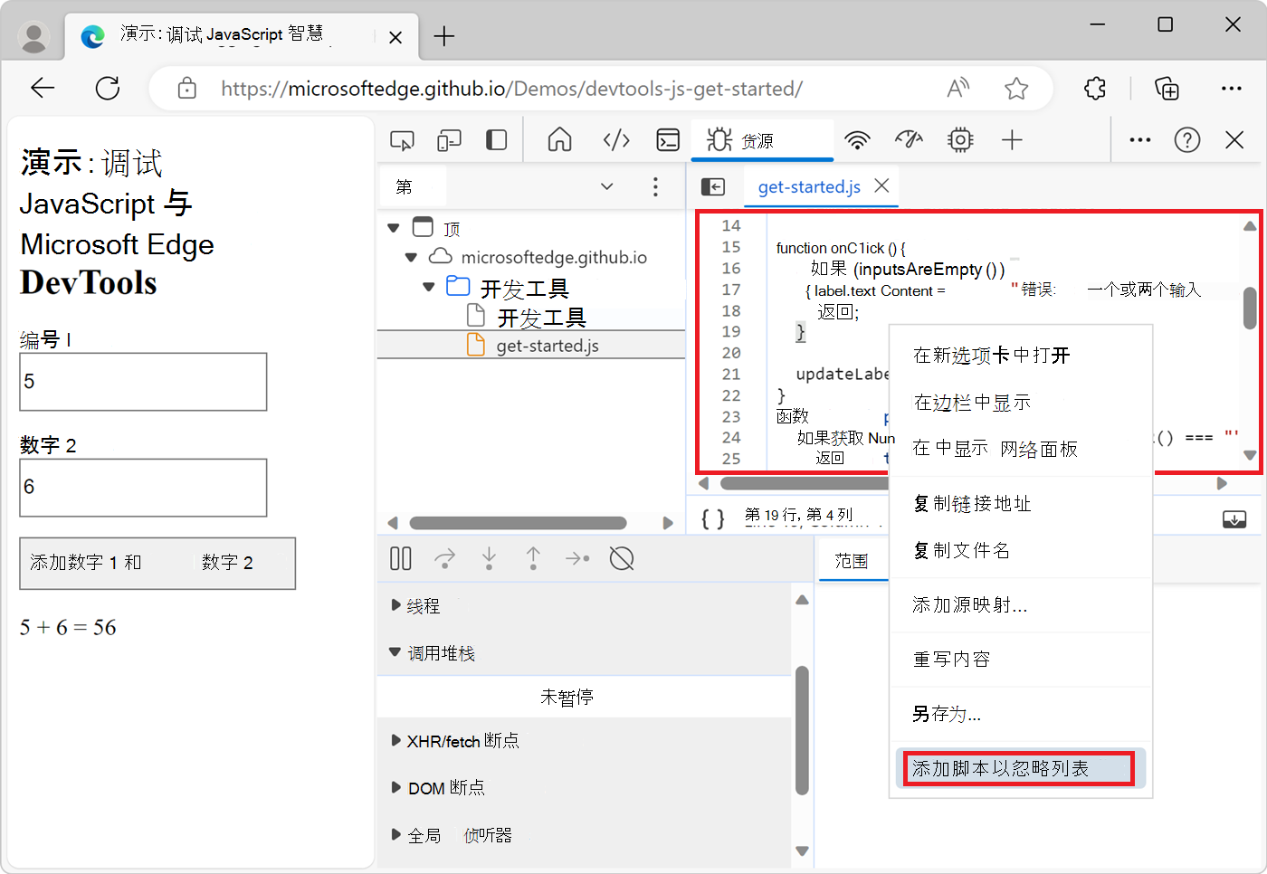Click the 添加数字 1 和 数字 2 button
Image resolution: width=1267 pixels, height=874 pixels.
click(157, 563)
